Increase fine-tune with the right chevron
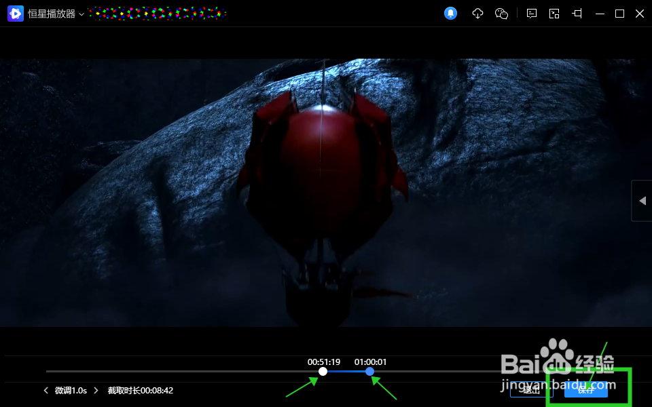 (x=96, y=391)
